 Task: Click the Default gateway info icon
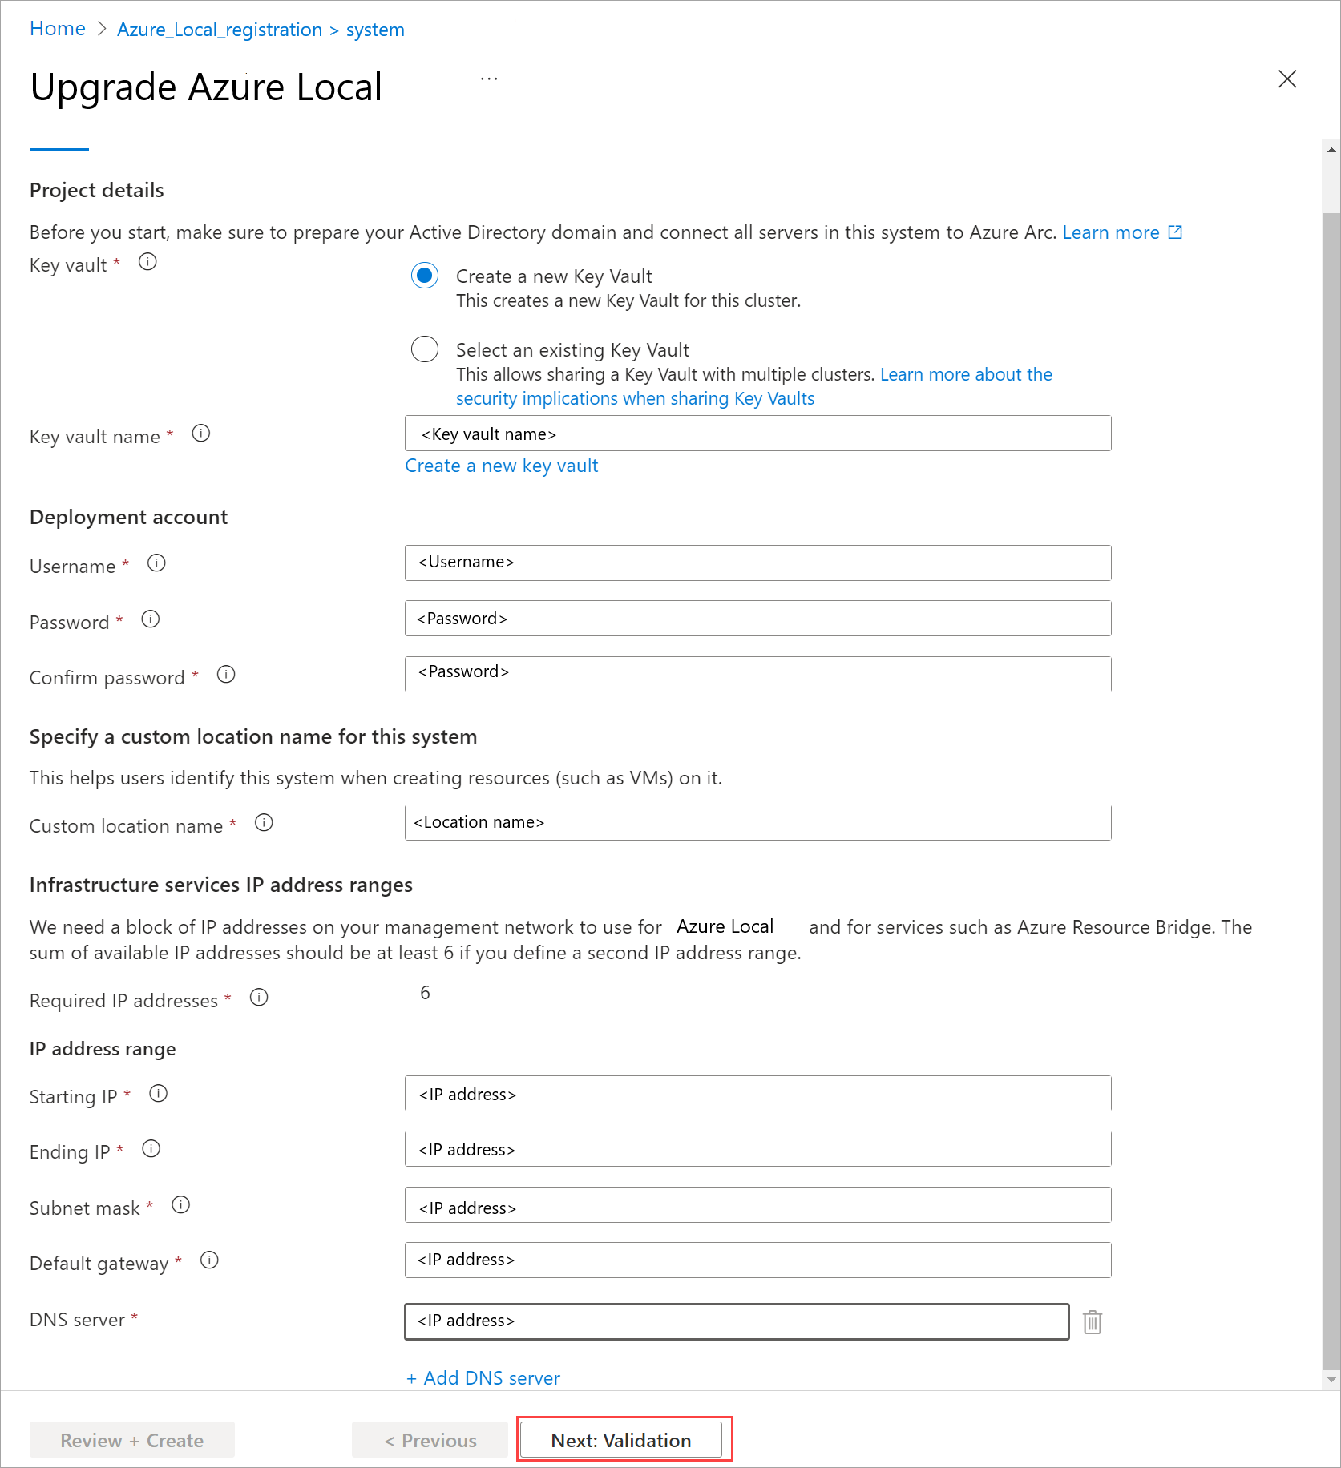(209, 1260)
